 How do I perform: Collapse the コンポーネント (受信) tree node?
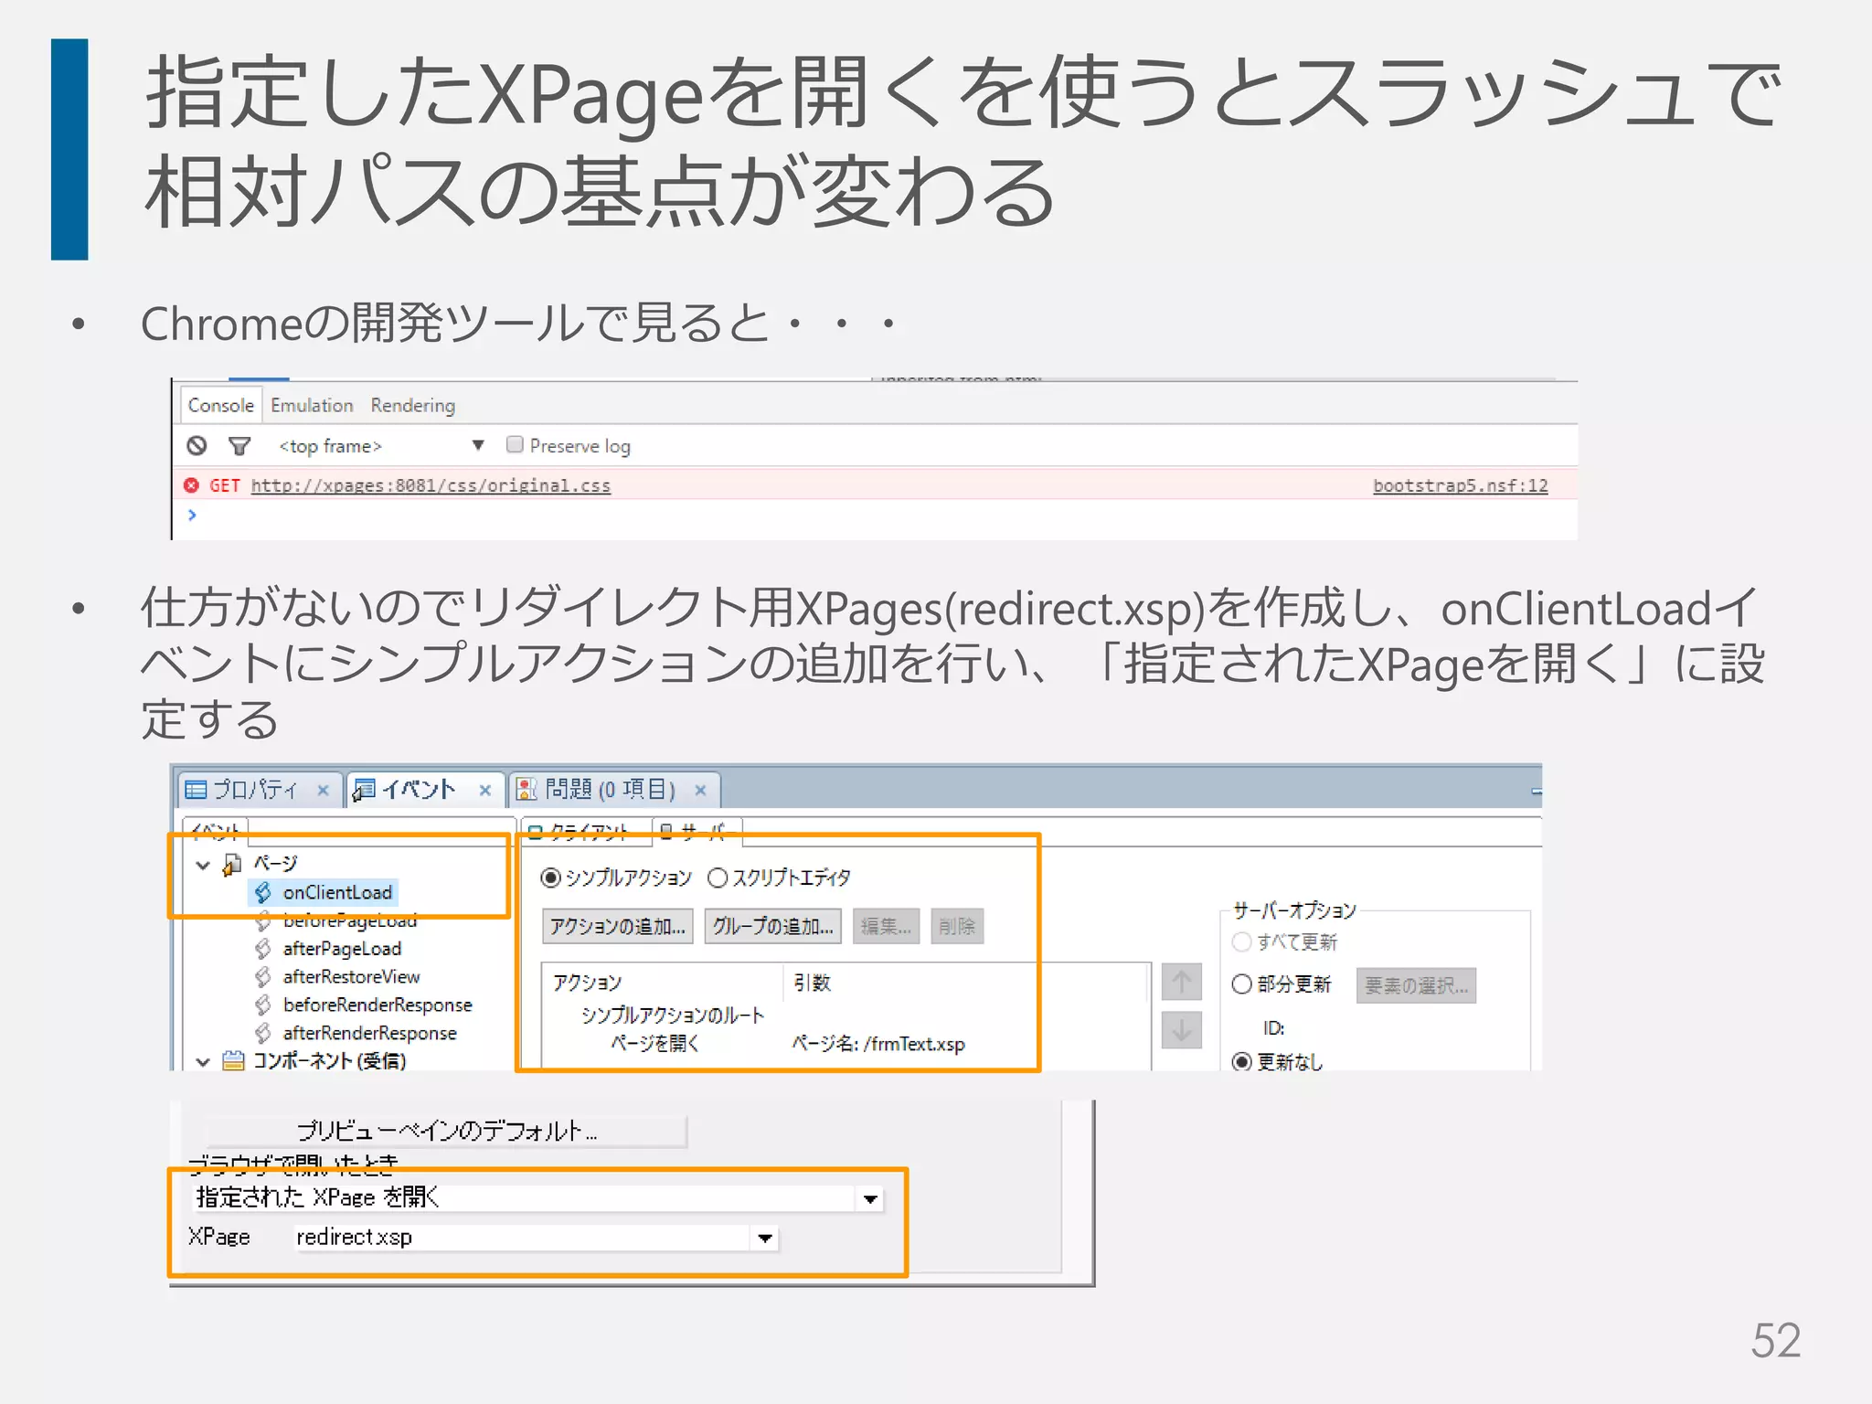click(x=203, y=1061)
